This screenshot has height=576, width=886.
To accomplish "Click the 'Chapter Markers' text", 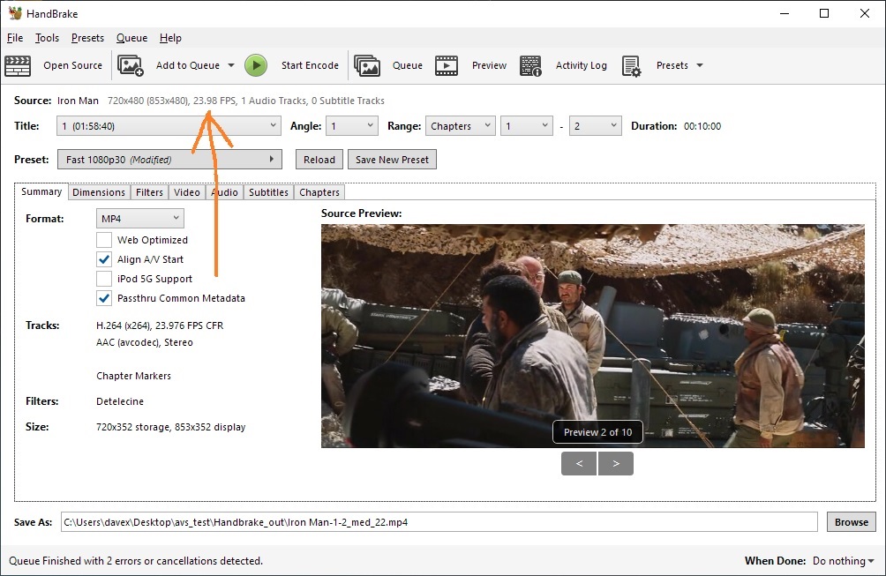I will pos(133,376).
